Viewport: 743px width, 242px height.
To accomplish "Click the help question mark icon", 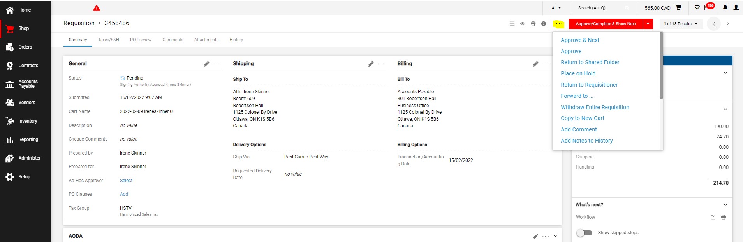I will (544, 24).
